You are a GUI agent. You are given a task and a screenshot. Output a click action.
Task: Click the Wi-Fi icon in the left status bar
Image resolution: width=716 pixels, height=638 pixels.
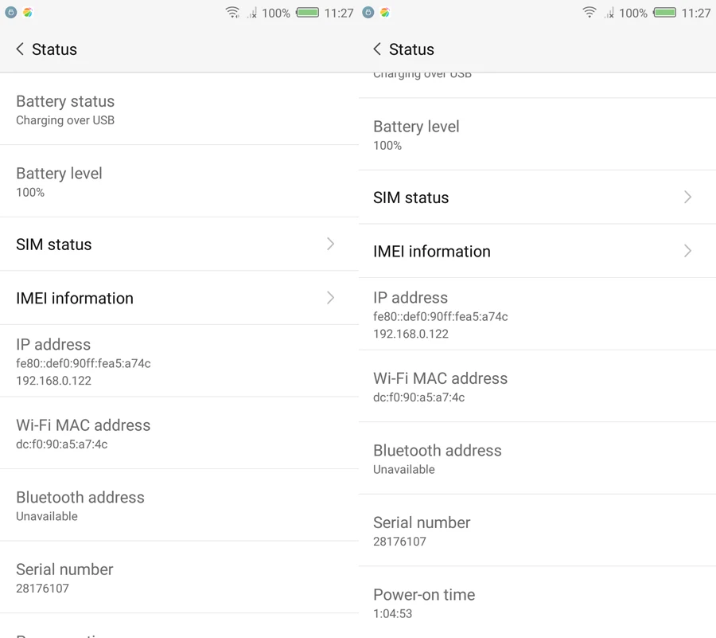point(232,13)
